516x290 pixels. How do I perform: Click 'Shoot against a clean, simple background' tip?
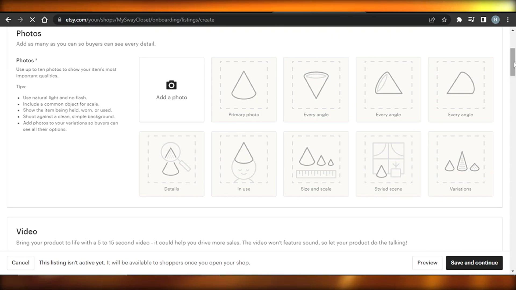(x=69, y=117)
